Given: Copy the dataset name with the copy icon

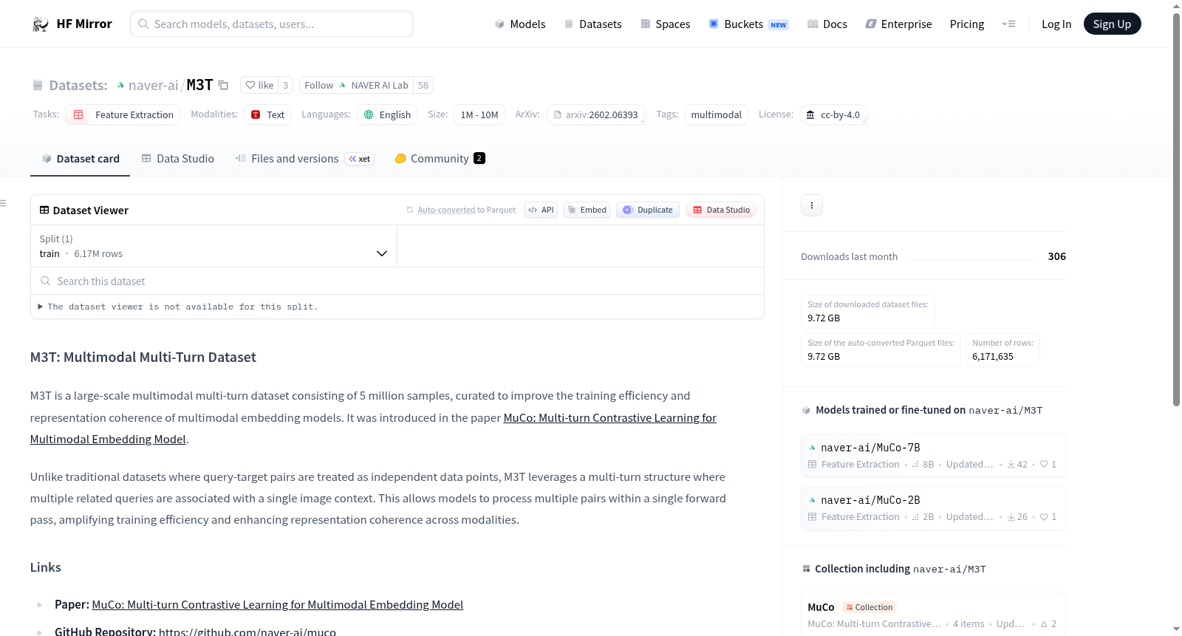Looking at the screenshot, I should [x=223, y=85].
